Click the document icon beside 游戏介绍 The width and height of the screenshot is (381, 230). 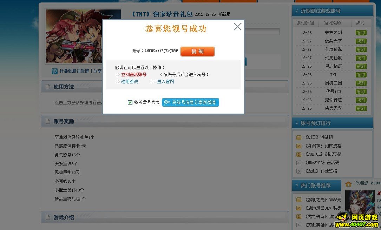point(48,217)
